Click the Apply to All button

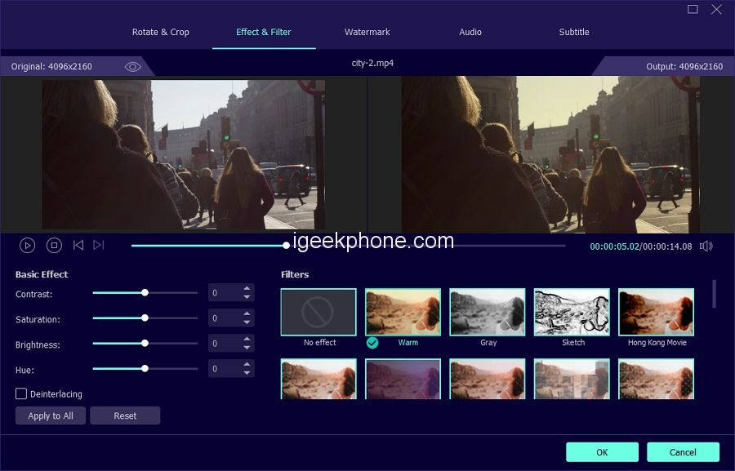[51, 416]
